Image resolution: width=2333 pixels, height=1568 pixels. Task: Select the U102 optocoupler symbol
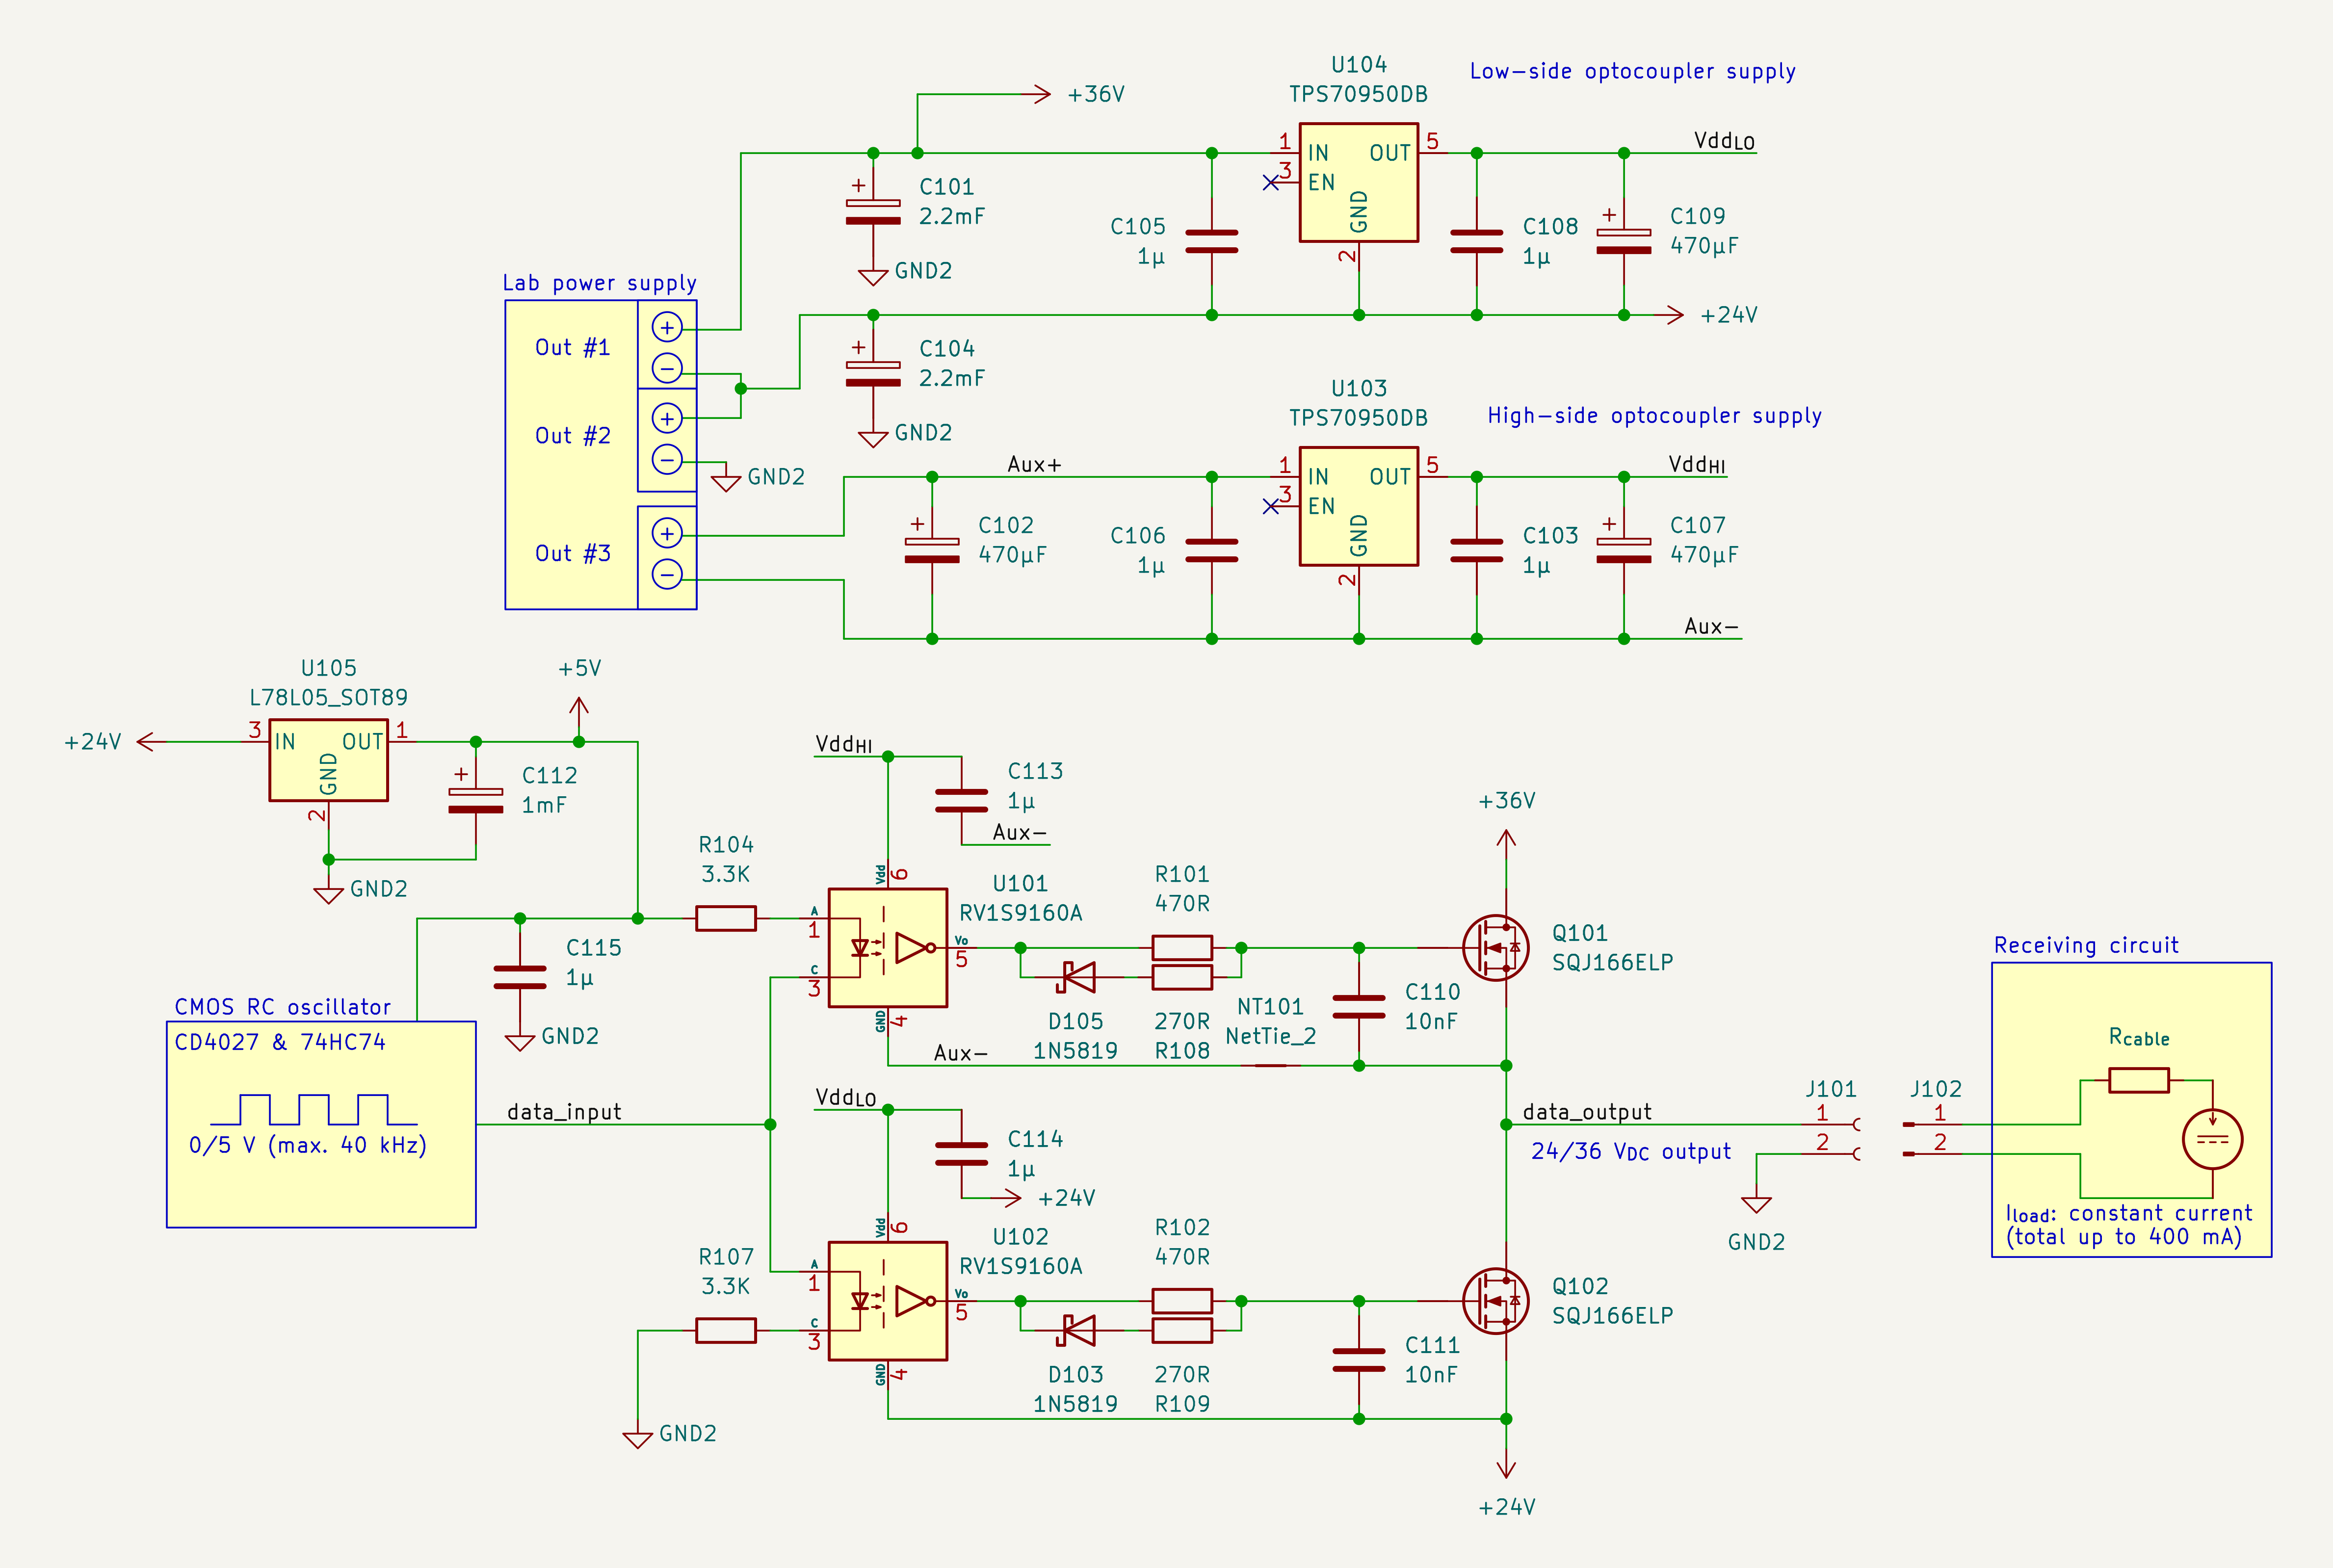pyautogui.click(x=887, y=1300)
